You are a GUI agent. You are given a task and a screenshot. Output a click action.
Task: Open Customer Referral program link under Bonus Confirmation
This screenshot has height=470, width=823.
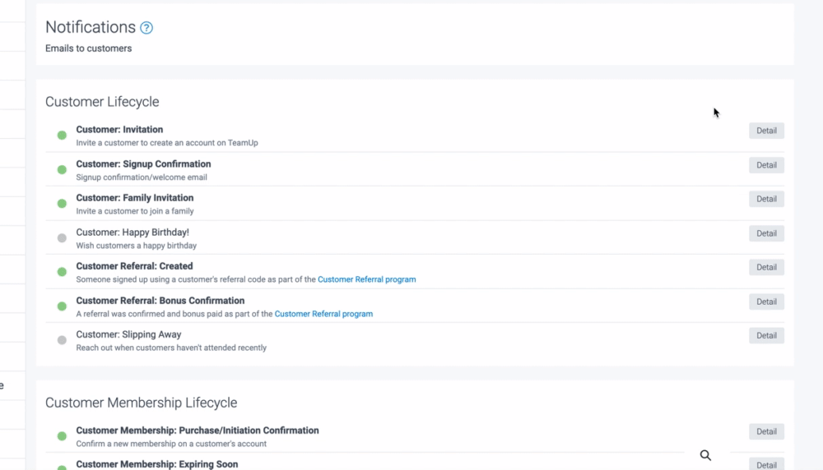point(323,314)
